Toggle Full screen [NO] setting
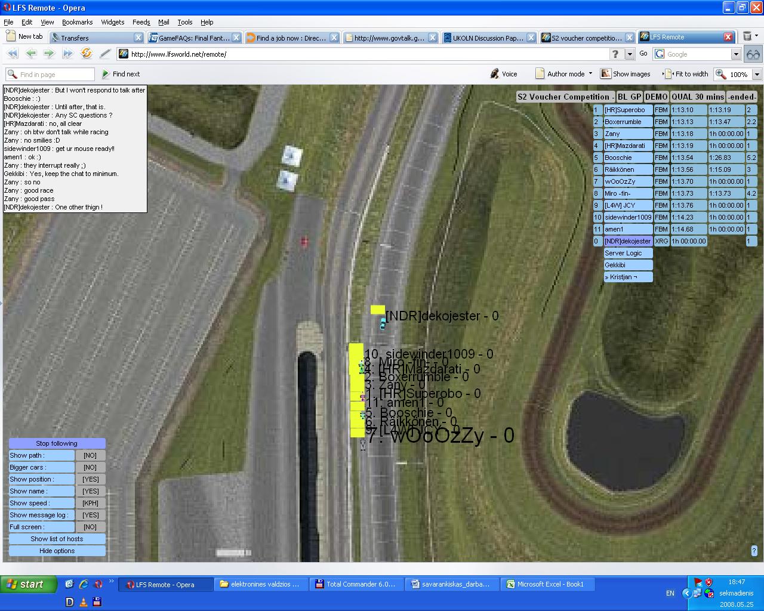764x611 pixels. coord(90,527)
